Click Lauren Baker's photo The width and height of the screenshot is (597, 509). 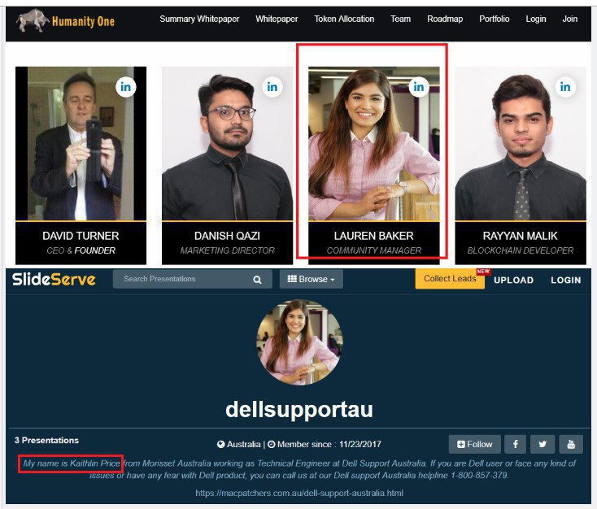point(374,144)
